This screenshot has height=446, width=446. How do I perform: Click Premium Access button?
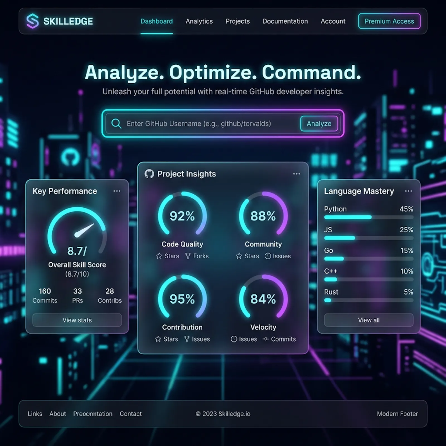(389, 21)
